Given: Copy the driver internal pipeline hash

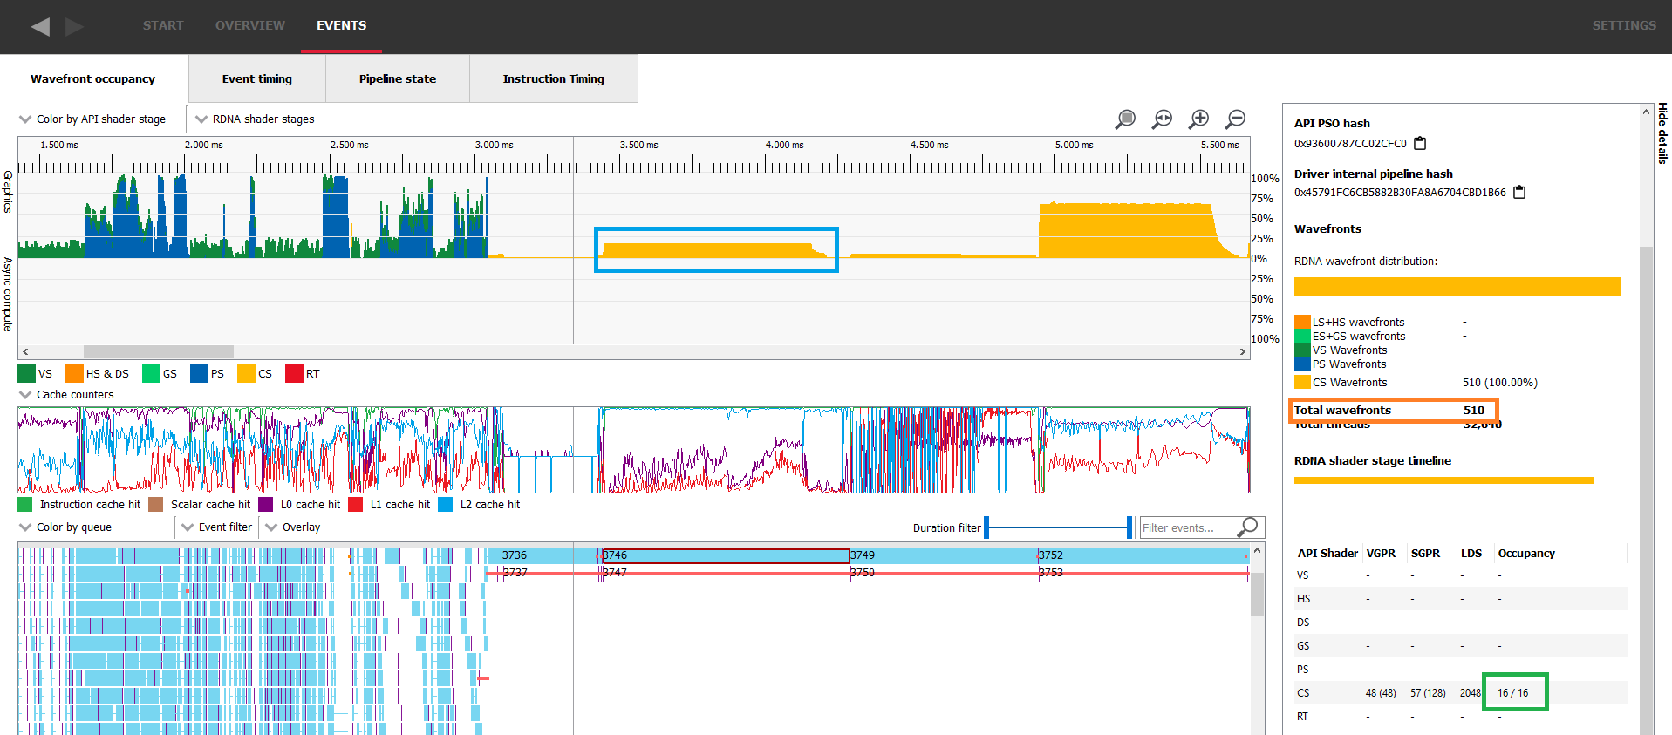Looking at the screenshot, I should click(x=1519, y=192).
